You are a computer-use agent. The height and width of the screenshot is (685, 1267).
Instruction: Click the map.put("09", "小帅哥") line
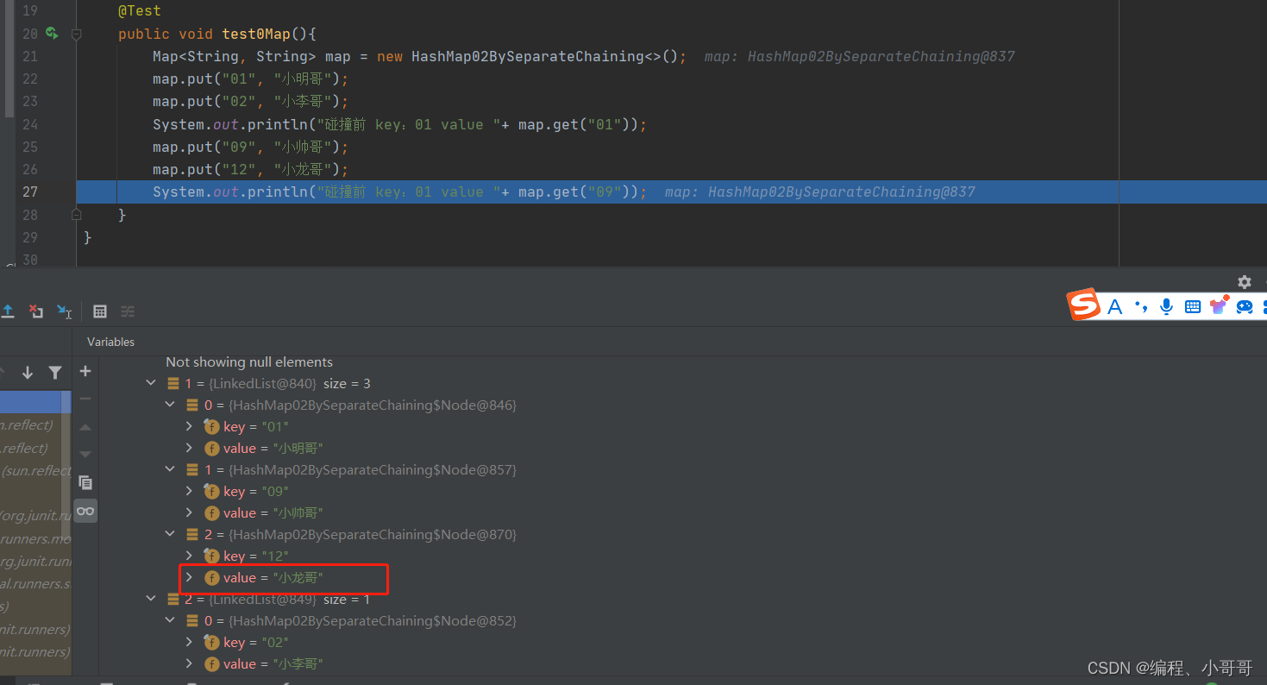251,147
